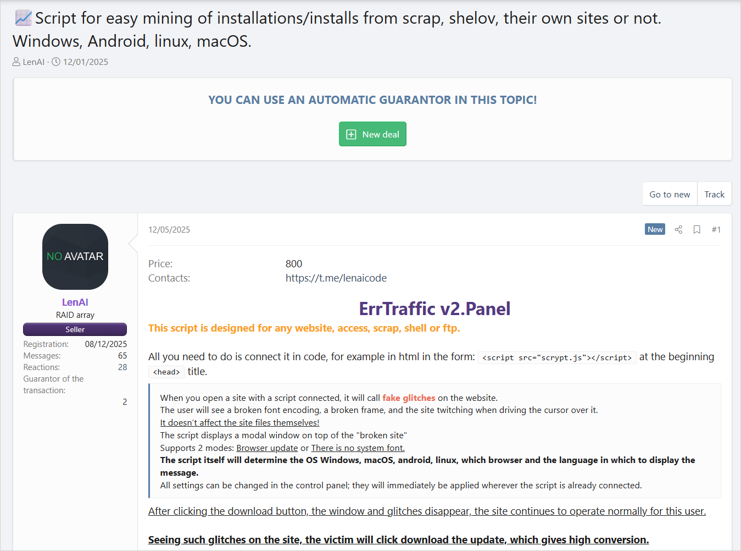This screenshot has width=741, height=551.
Task: Click the 'It doesn't affect the site files' link
Action: (239, 422)
